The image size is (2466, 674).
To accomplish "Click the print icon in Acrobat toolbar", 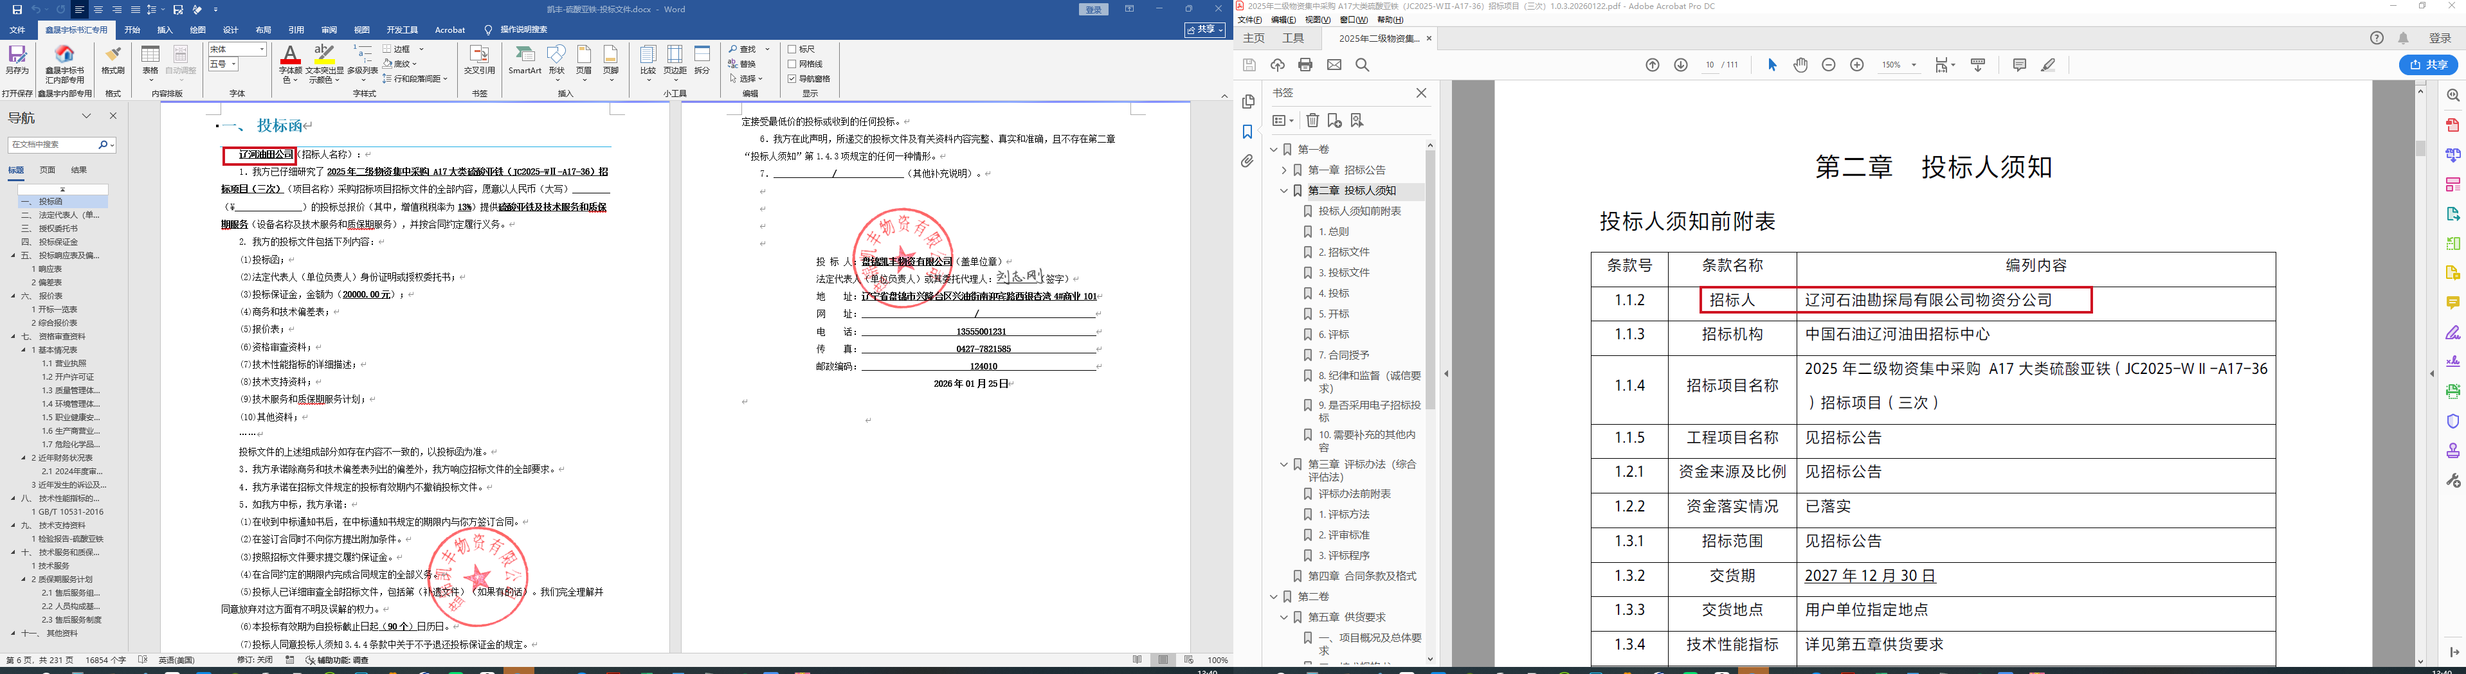I will [1305, 65].
